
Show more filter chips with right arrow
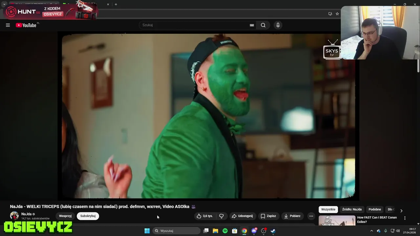point(401,210)
